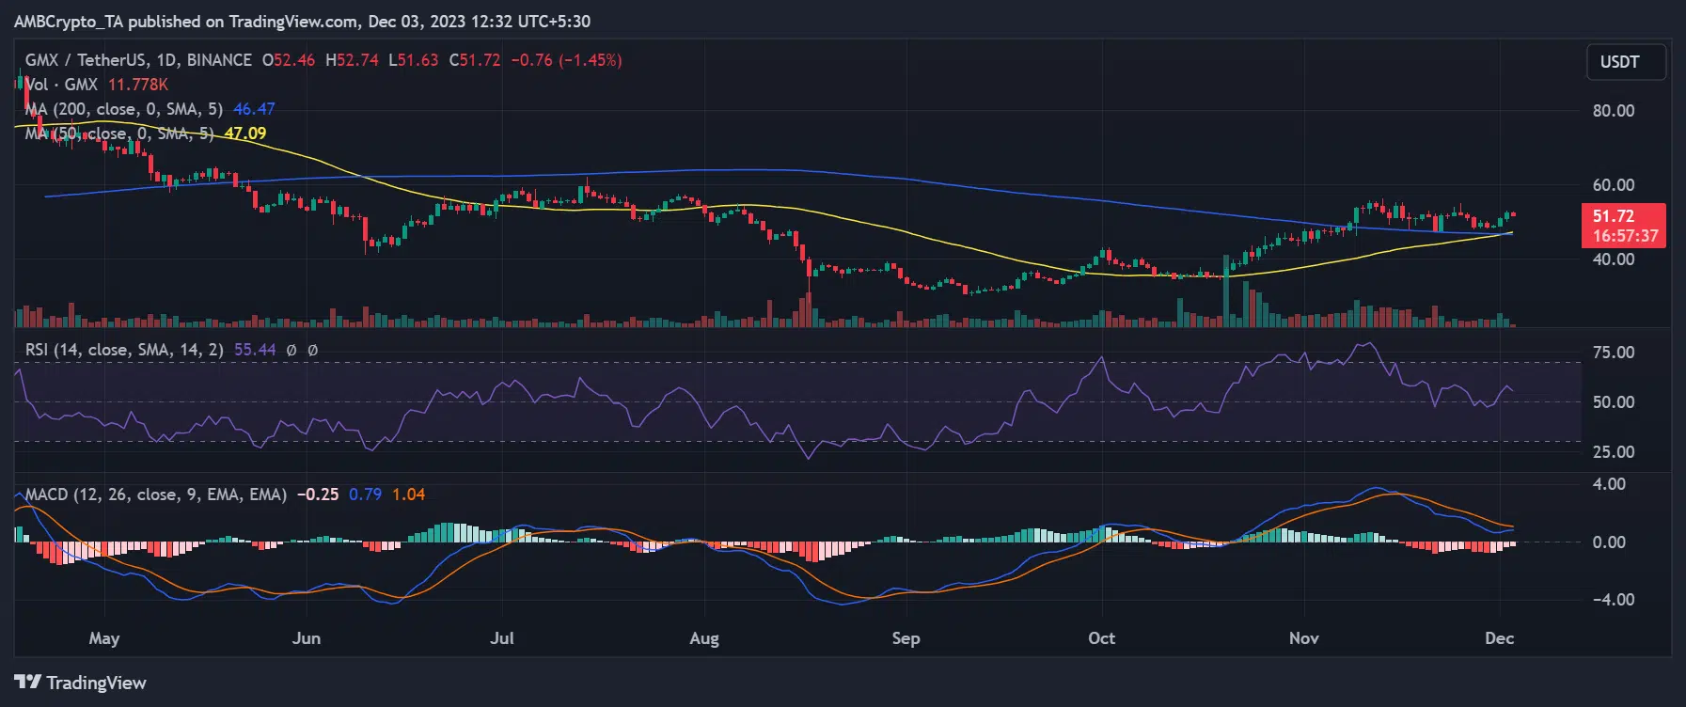The width and height of the screenshot is (1686, 707).
Task: Click the close price C51.72
Action: (475, 60)
